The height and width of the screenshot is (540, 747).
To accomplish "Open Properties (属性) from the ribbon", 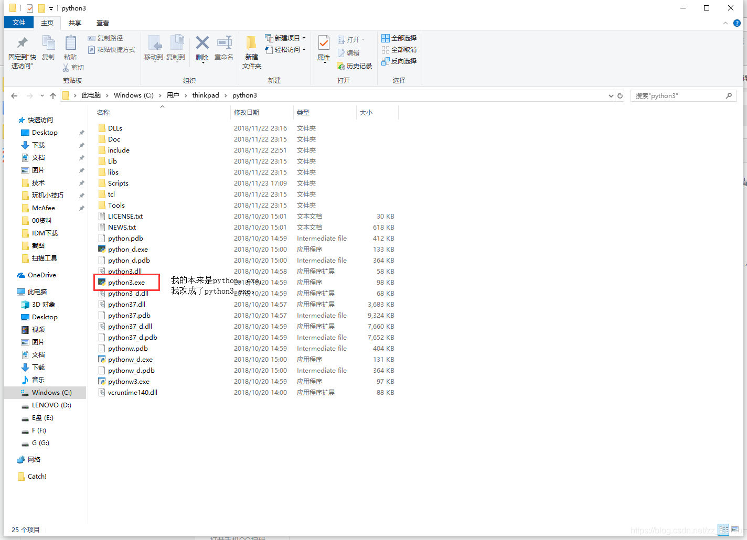I will click(324, 49).
